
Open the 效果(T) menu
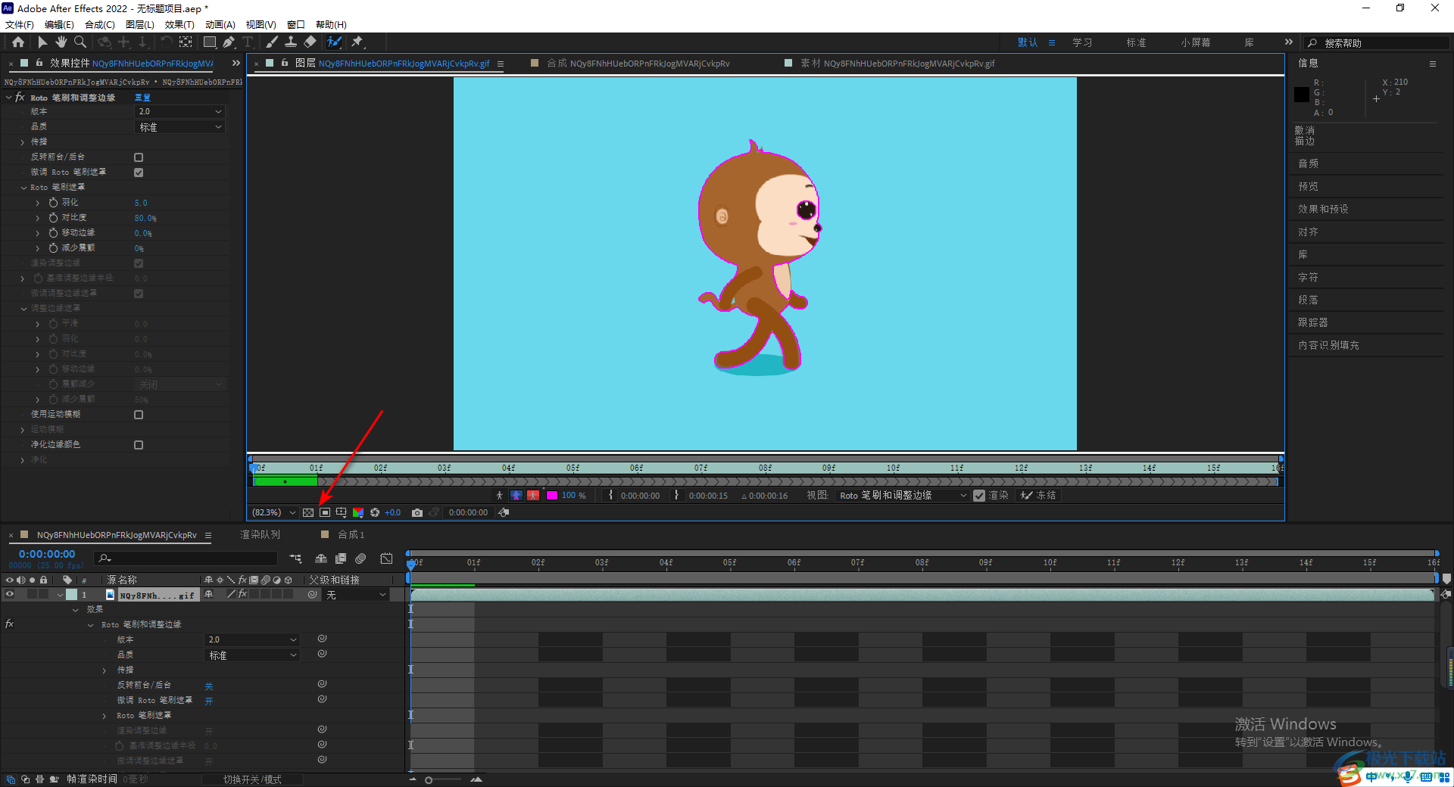coord(179,24)
